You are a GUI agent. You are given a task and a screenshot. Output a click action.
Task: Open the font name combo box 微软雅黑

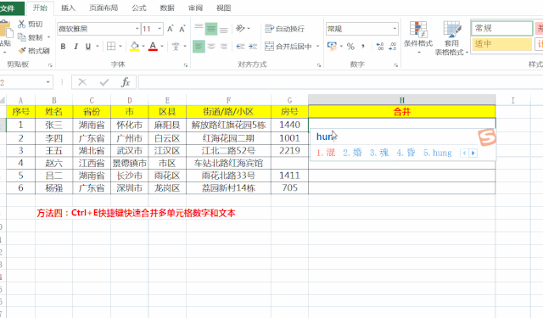(x=98, y=29)
